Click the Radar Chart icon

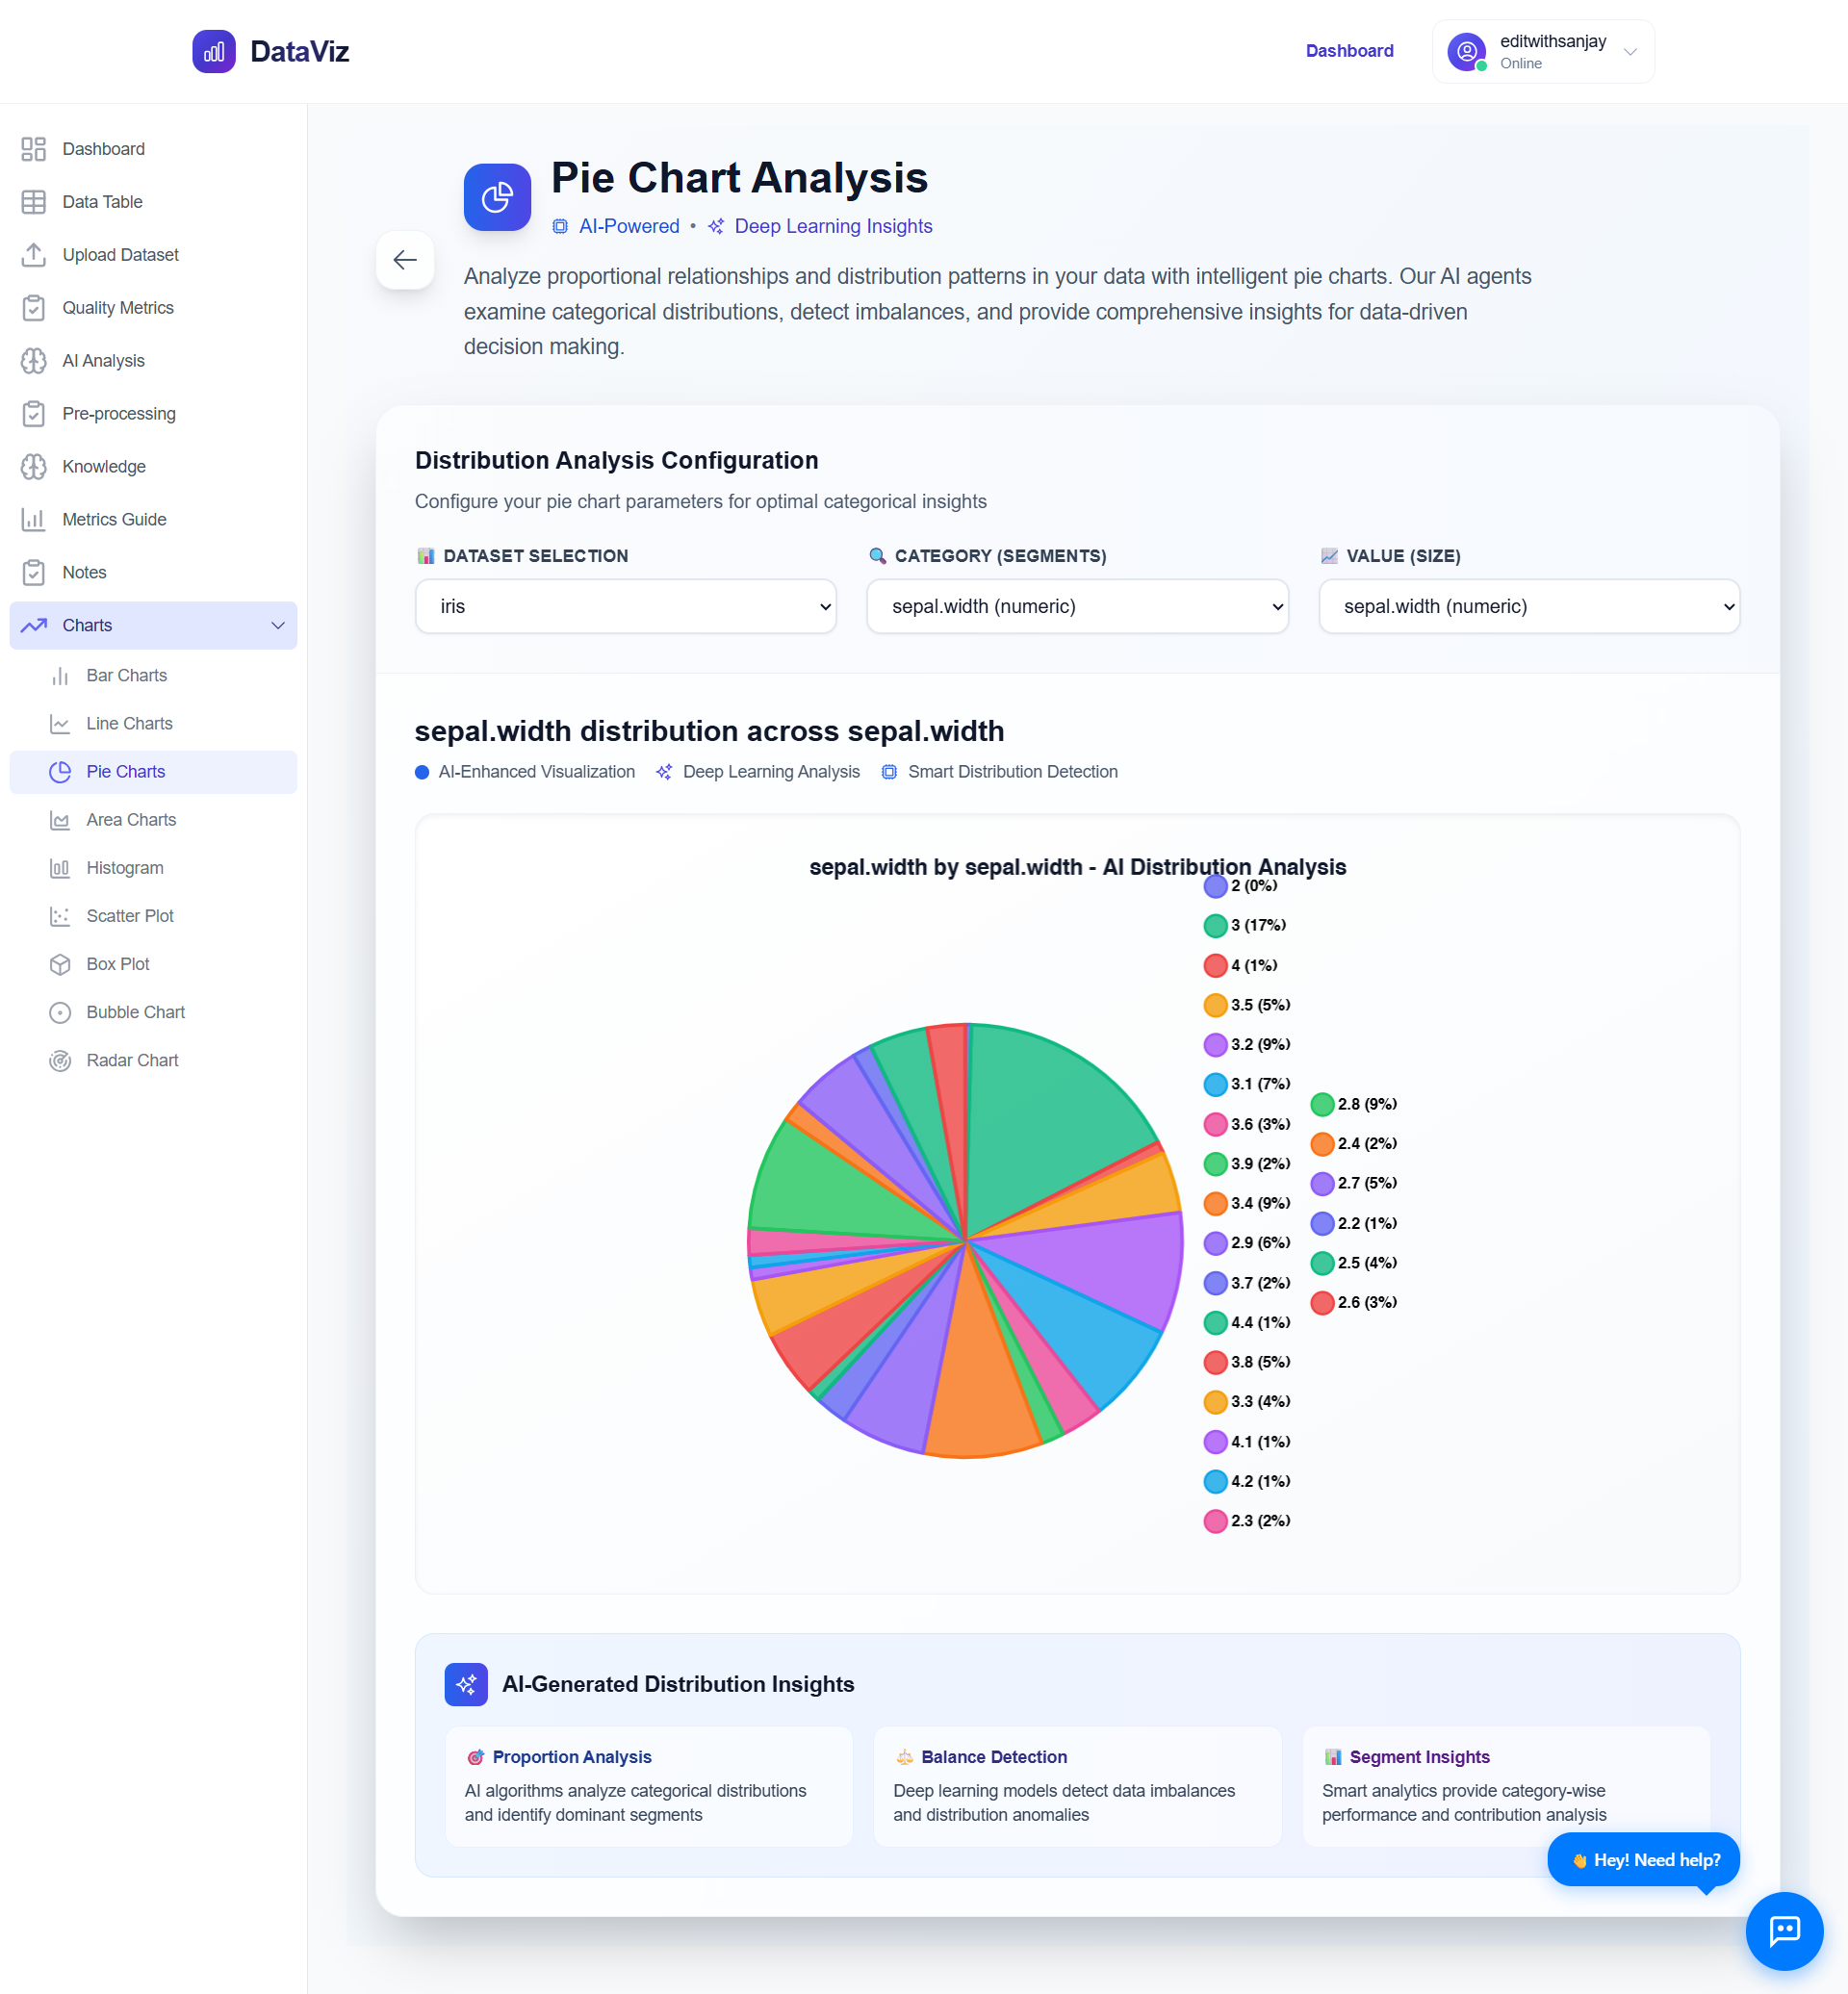(x=60, y=1060)
